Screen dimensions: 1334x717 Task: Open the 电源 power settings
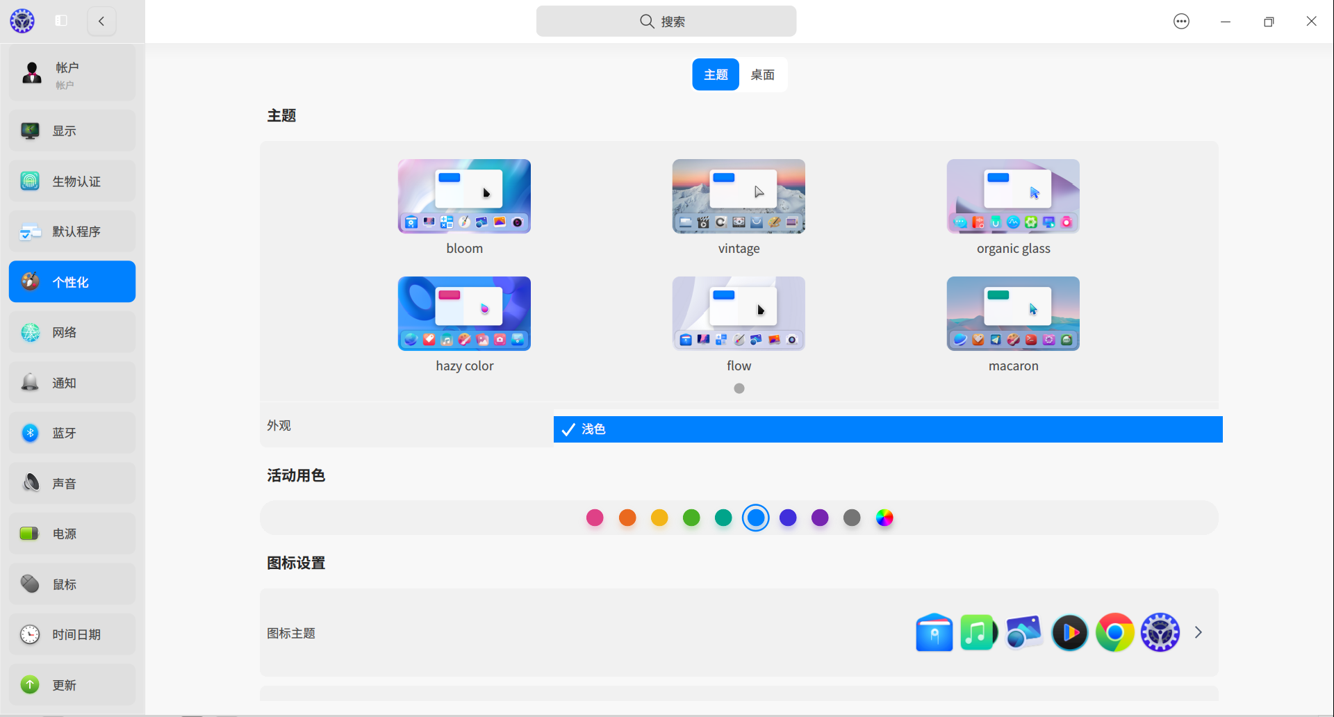tap(72, 534)
